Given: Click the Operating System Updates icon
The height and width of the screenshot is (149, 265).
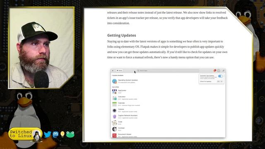Looking at the screenshot, I should point(114,81).
